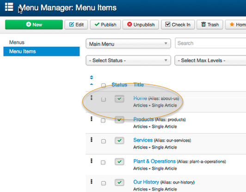This screenshot has width=246, height=192.
Task: Click the green New button
Action: 34,24
